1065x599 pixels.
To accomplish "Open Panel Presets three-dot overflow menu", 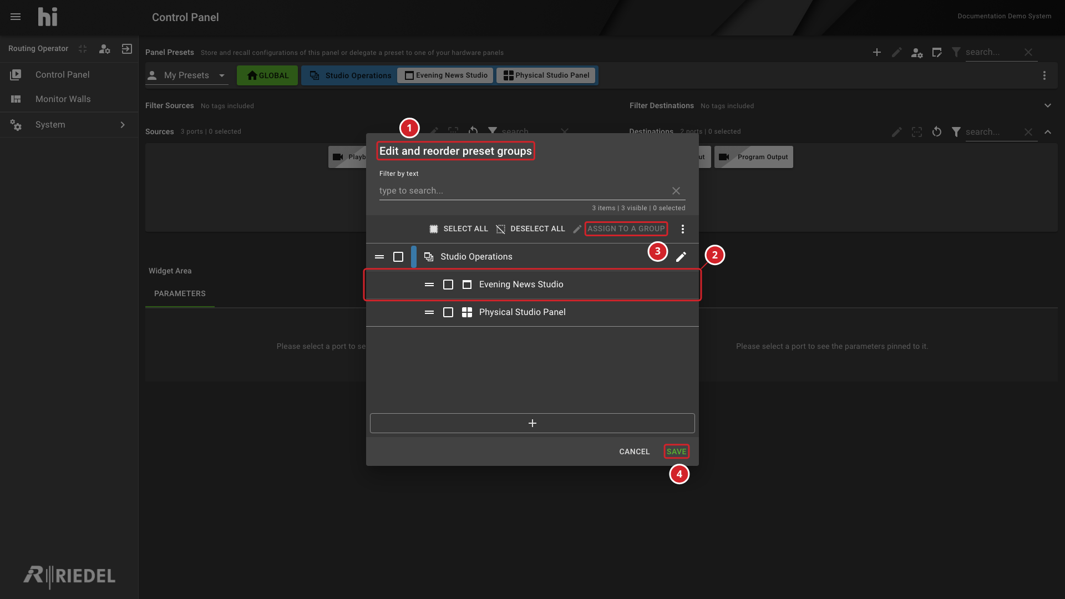I will (x=1044, y=75).
